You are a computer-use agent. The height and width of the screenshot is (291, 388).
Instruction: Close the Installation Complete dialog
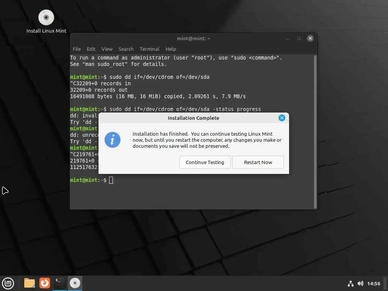pyautogui.click(x=282, y=118)
